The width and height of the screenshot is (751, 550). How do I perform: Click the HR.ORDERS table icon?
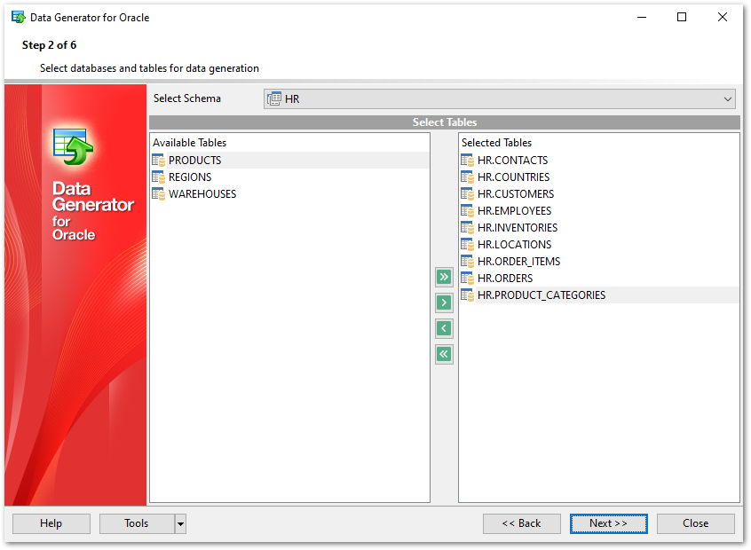point(467,279)
